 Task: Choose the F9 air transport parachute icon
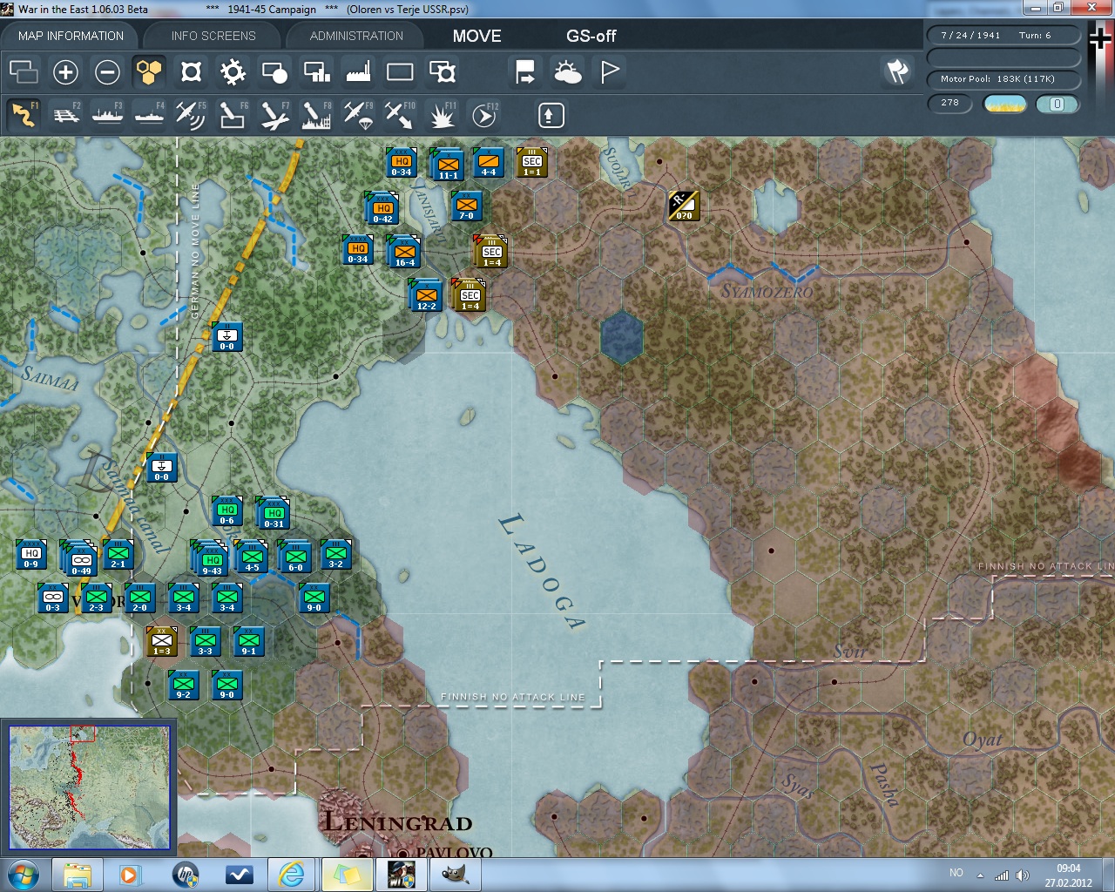(x=357, y=115)
